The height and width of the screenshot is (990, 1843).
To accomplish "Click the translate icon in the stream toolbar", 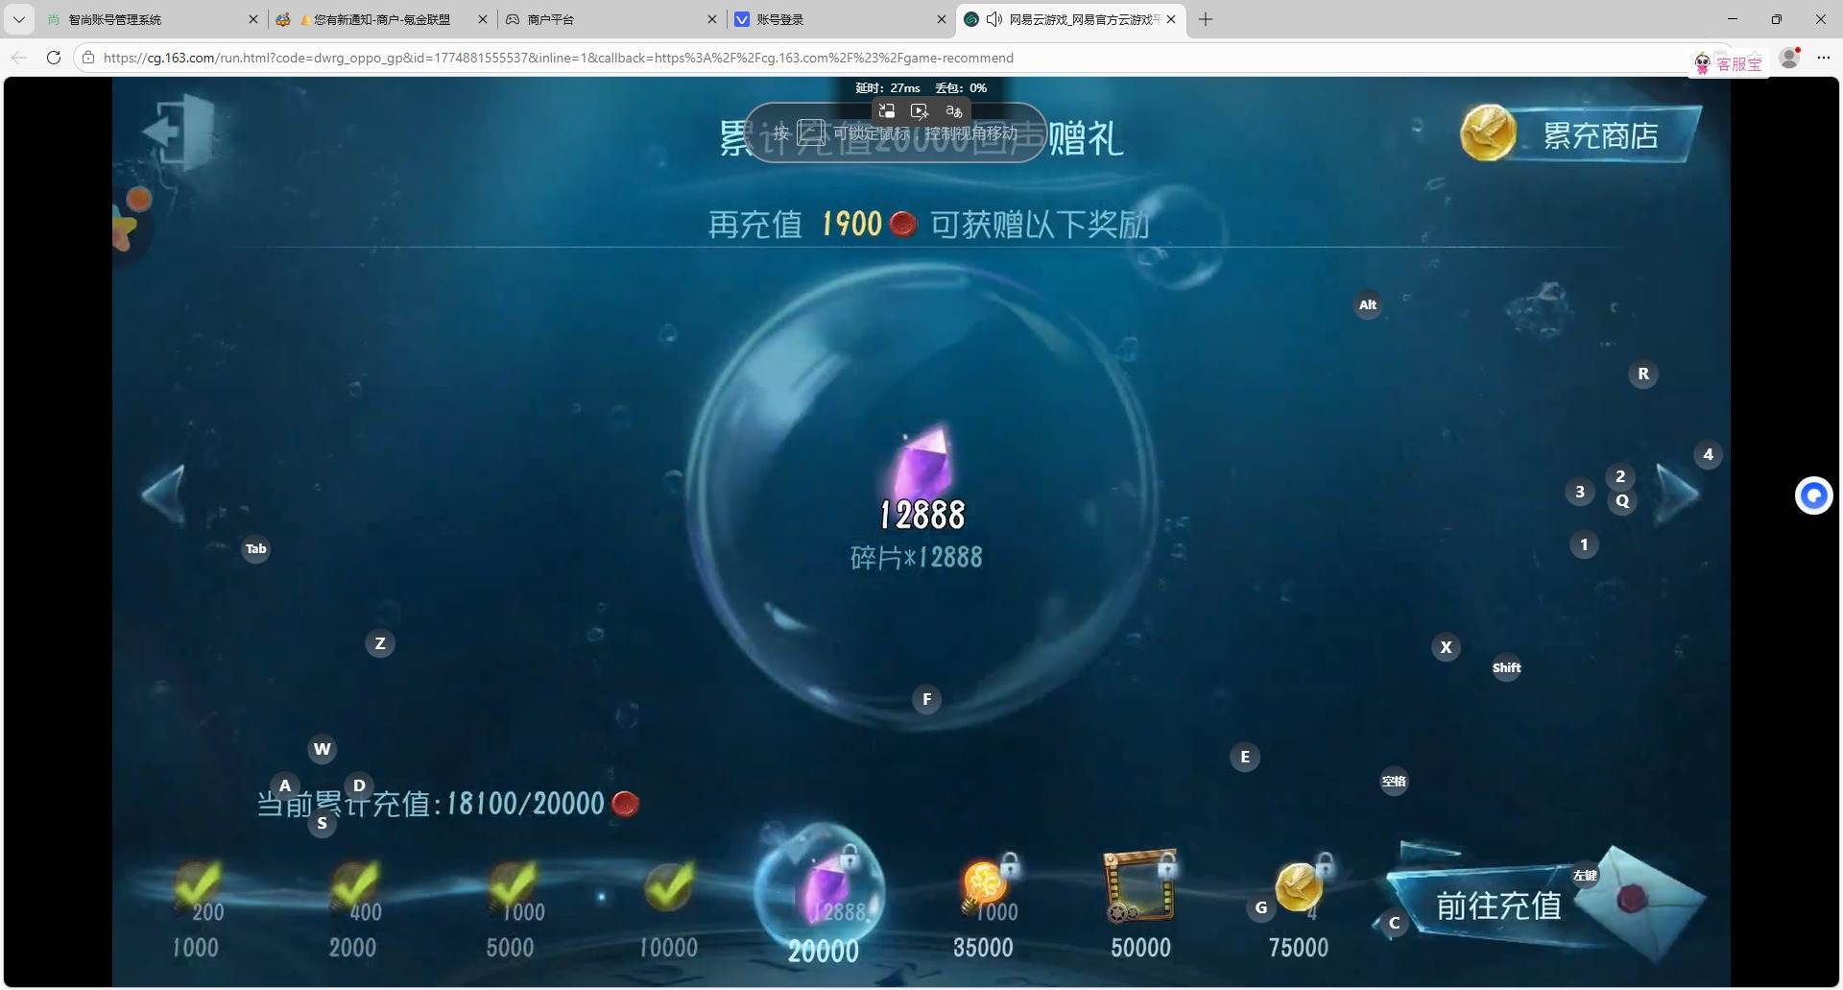I will click(x=953, y=111).
